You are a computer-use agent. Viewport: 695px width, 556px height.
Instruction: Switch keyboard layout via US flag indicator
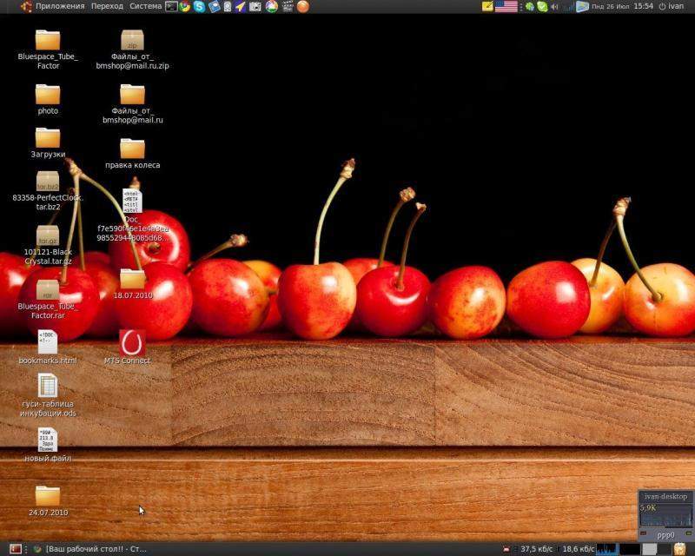click(x=506, y=6)
